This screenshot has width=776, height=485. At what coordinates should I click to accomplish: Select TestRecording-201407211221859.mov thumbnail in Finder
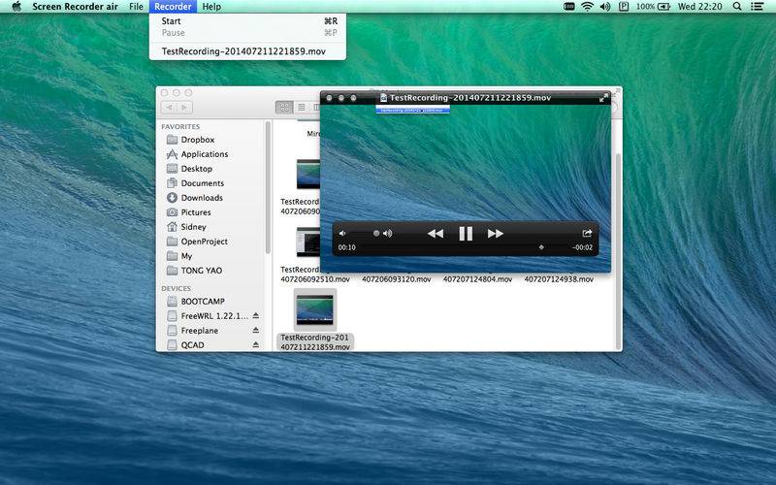[x=314, y=309]
